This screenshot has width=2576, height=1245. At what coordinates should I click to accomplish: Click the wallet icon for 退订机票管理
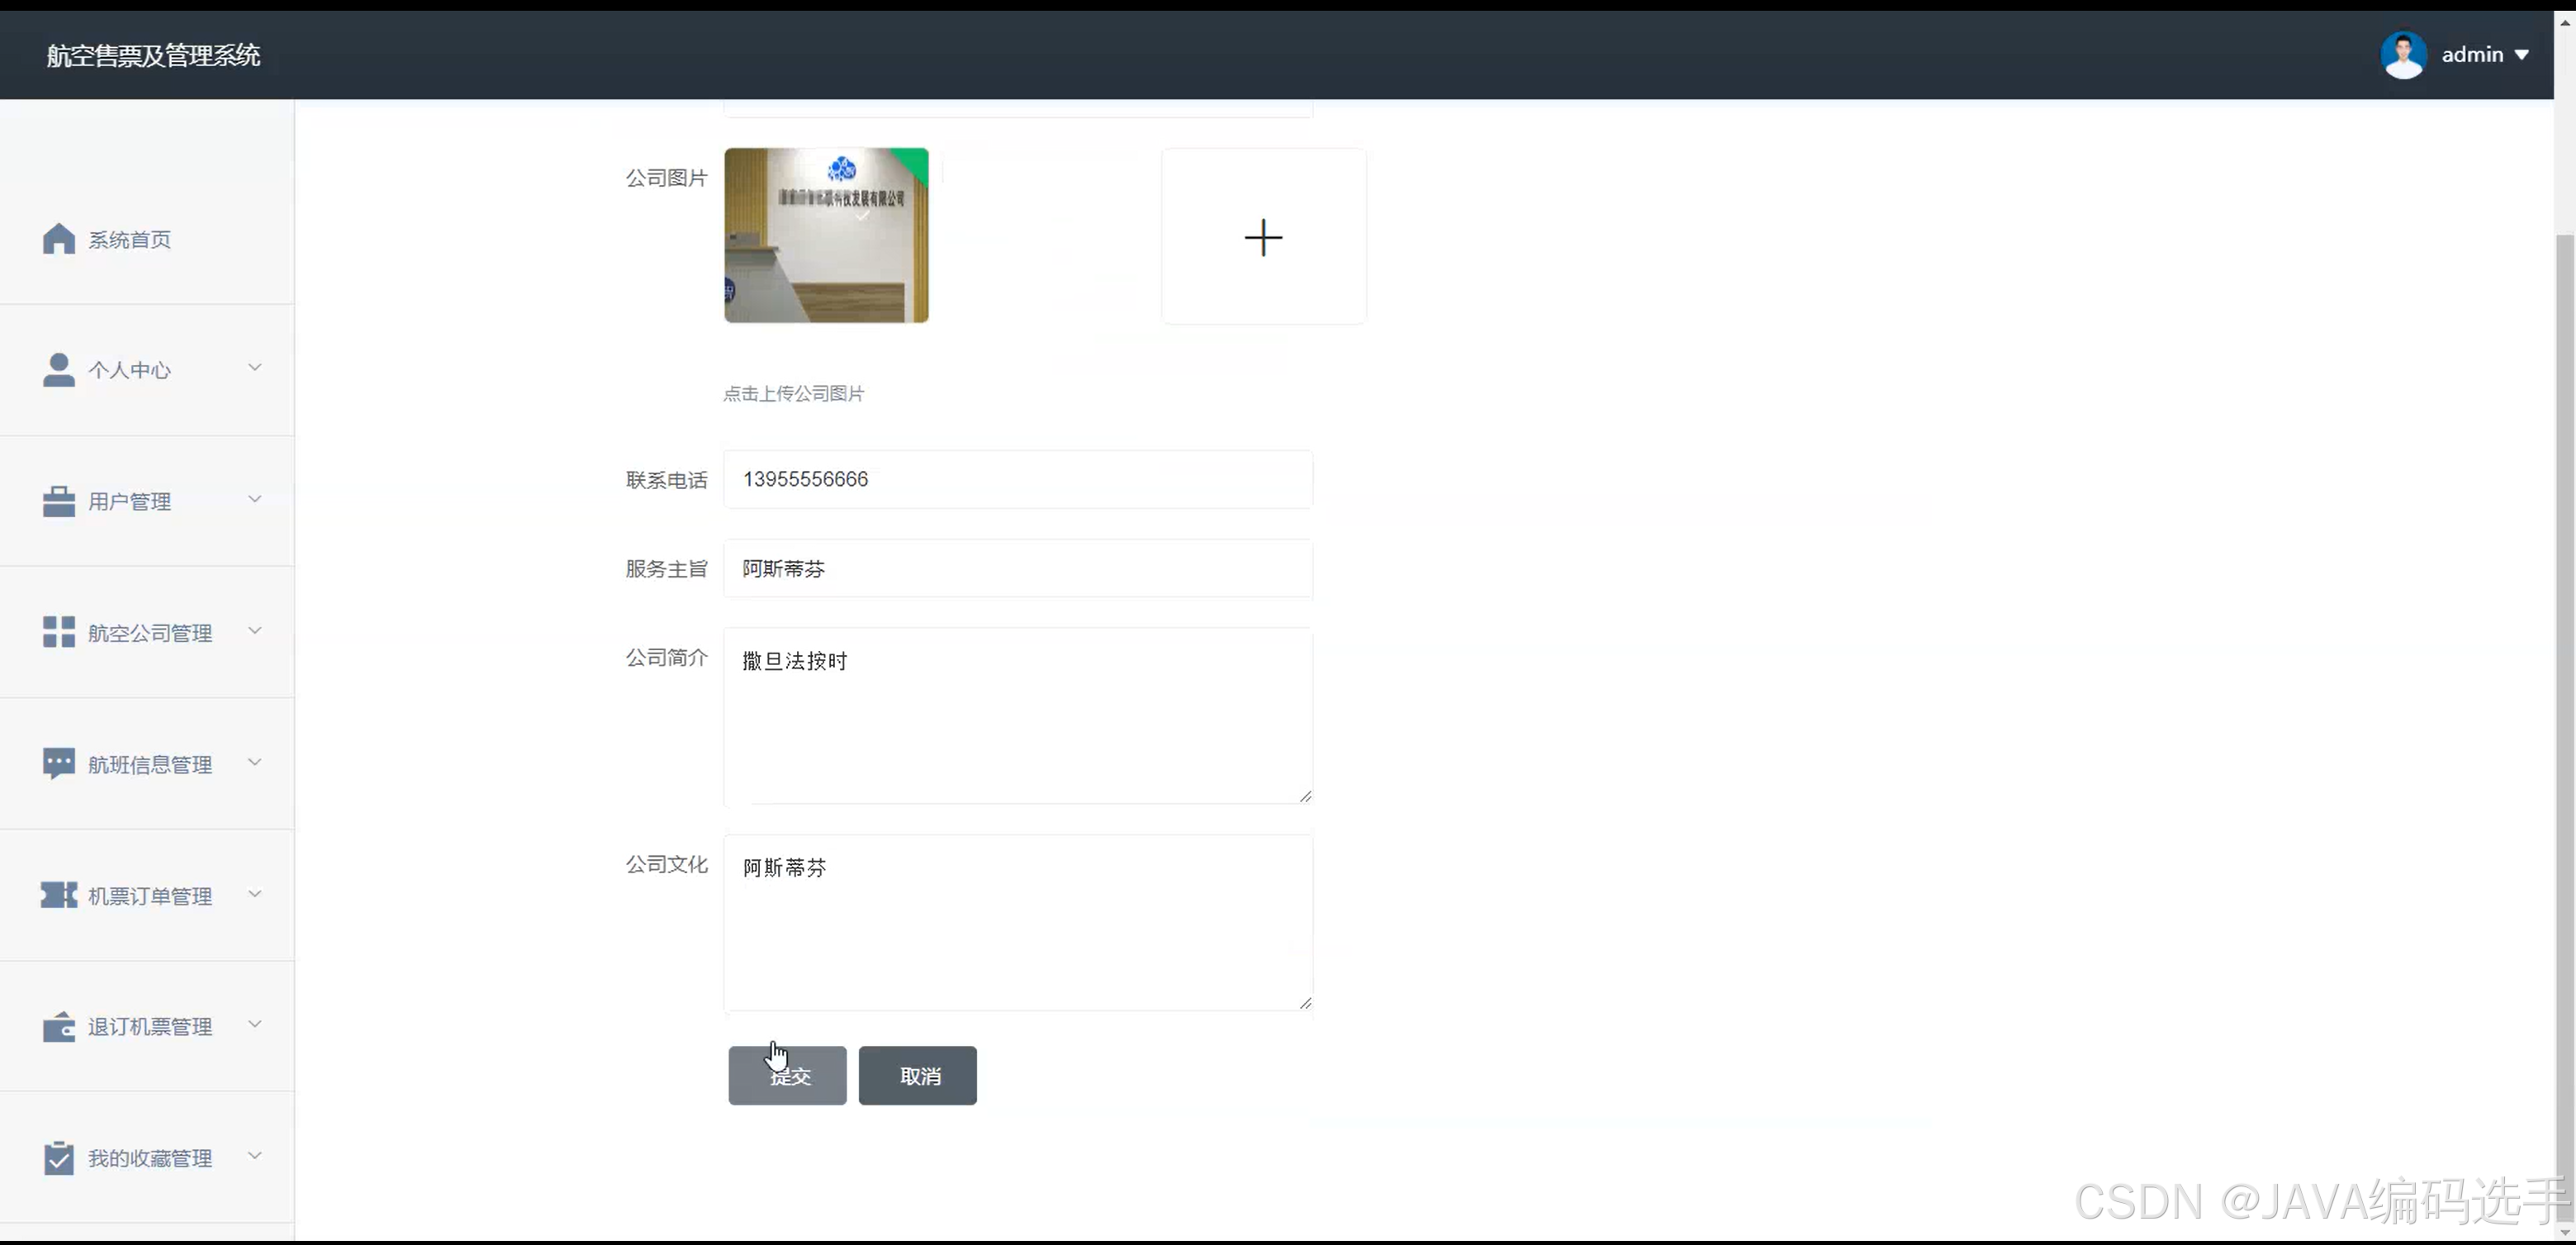[59, 1026]
